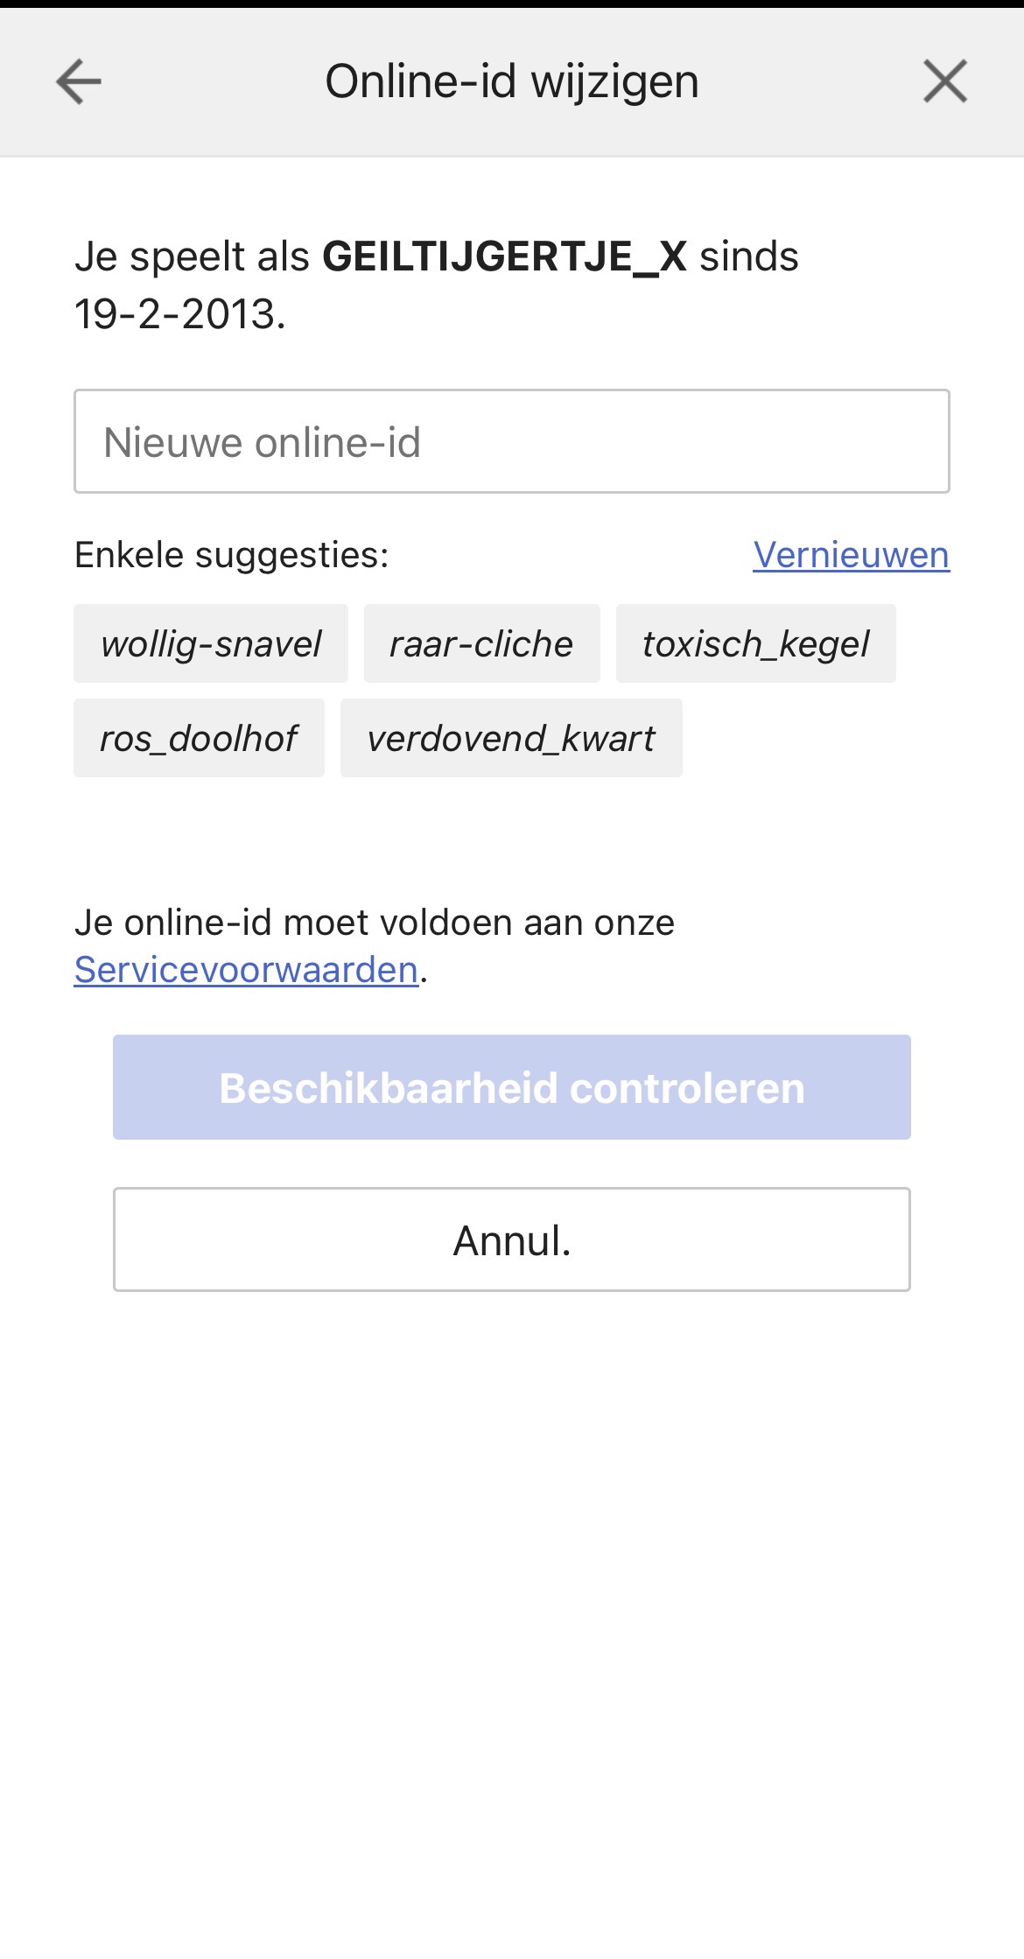The width and height of the screenshot is (1024, 1959).
Task: Close the Online-id wijzigen screen
Action: 945,82
